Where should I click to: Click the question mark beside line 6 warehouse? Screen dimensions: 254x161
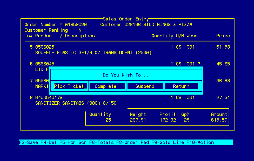199,64
